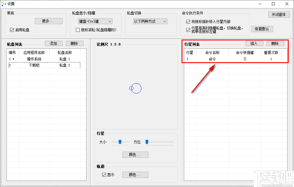The image size is (294, 187).
Task: Click 删除 in the 轮盘列表 section
Action: [74, 43]
